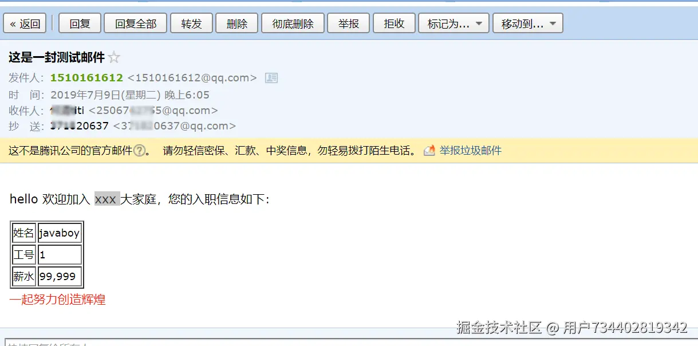This screenshot has height=346, width=698.
Task: Report the email using 举报 button
Action: click(349, 23)
